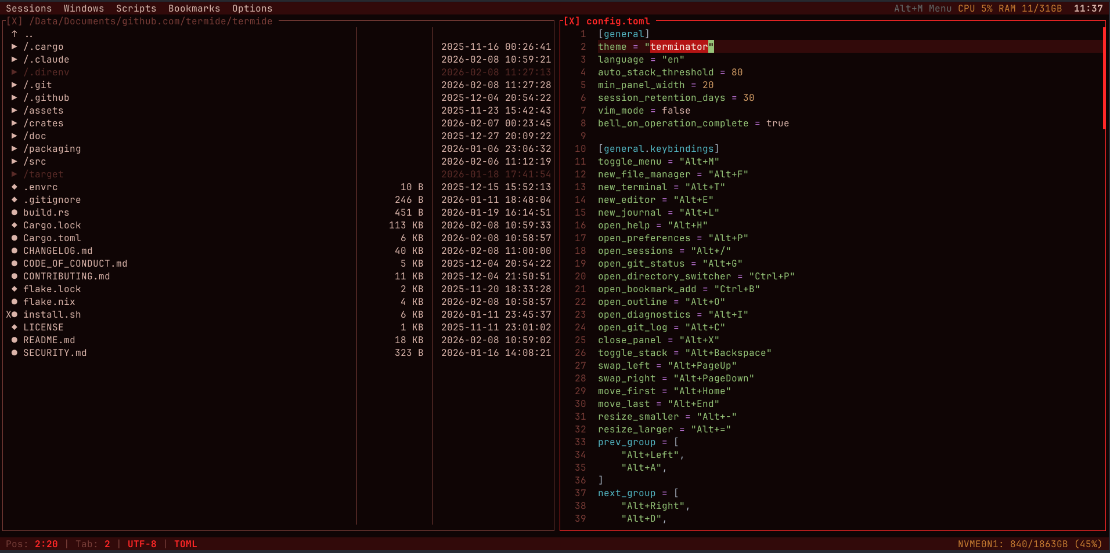Toggle selection mark on install.sh

pyautogui.click(x=9, y=315)
